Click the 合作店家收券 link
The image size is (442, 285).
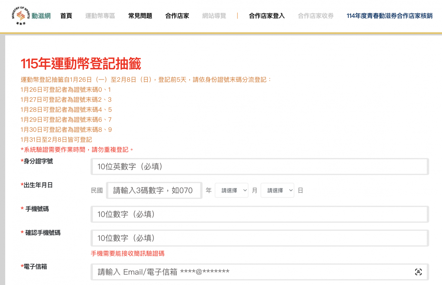pos(316,16)
